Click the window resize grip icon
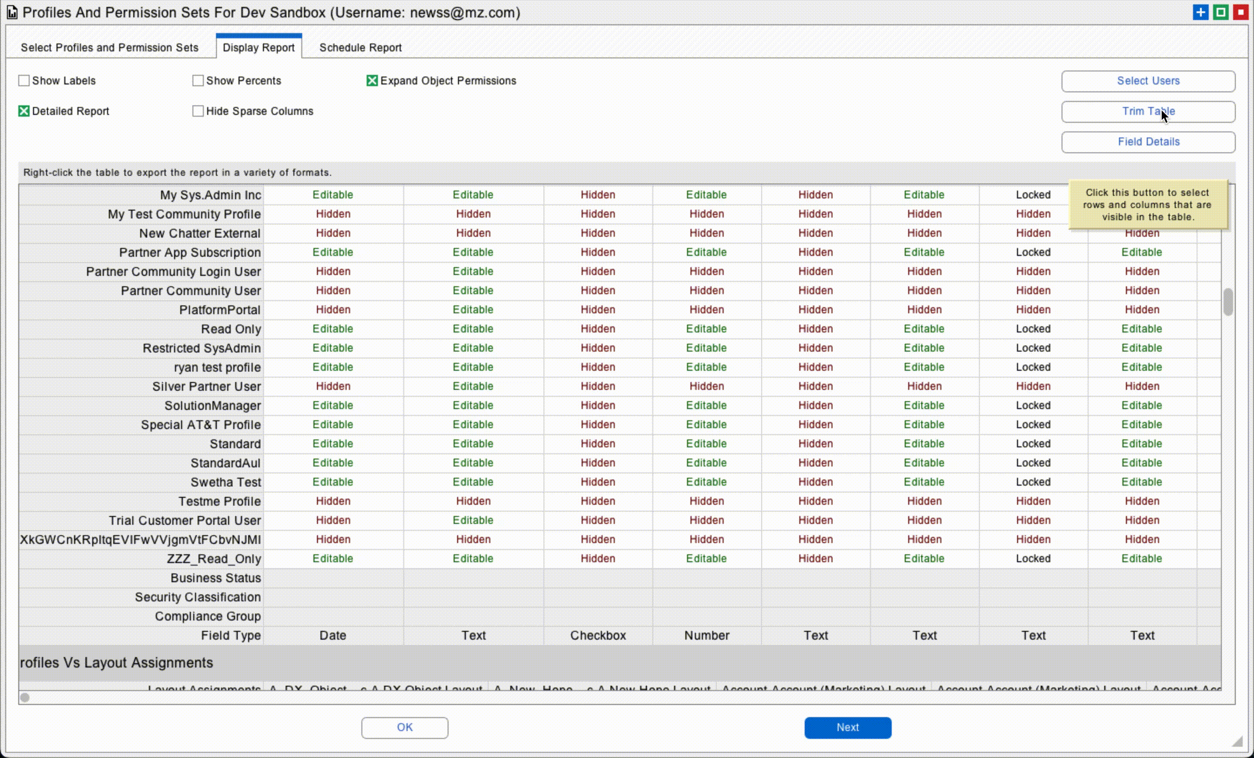This screenshot has height=758, width=1254. [x=1237, y=741]
